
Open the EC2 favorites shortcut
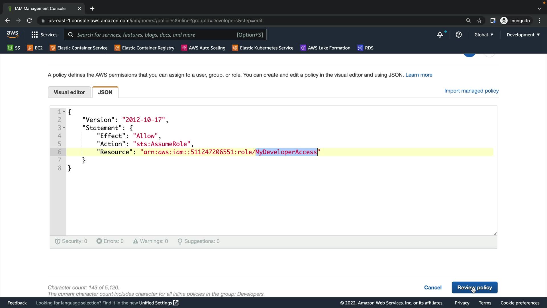tap(35, 48)
